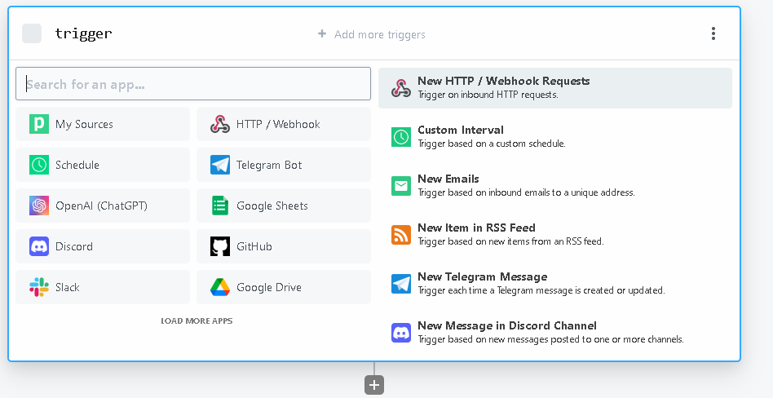
Task: Click the RSS feed orange icon
Action: pos(401,235)
